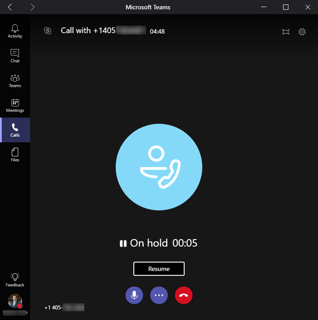The height and width of the screenshot is (320, 318).
Task: Open call device settings gear
Action: (302, 32)
